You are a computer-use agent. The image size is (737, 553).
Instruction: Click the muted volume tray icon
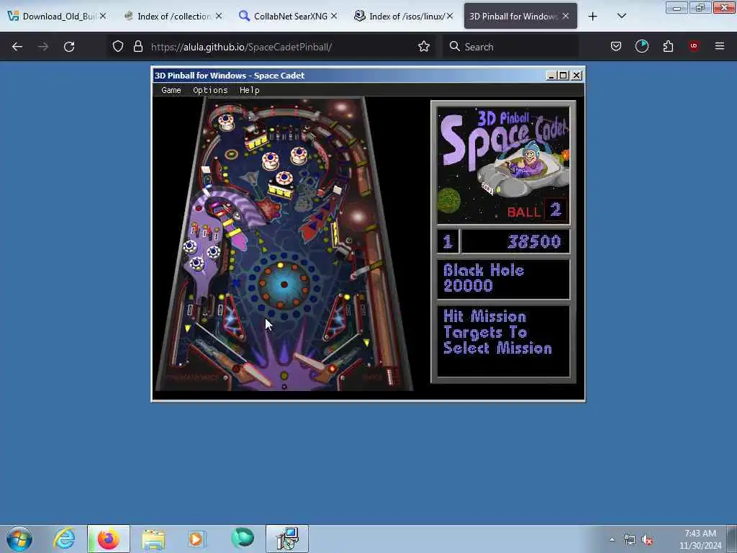[x=648, y=539]
